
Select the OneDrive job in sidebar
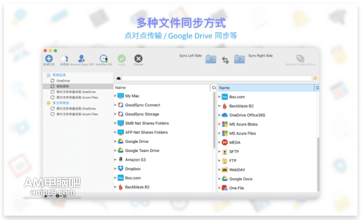63,80
